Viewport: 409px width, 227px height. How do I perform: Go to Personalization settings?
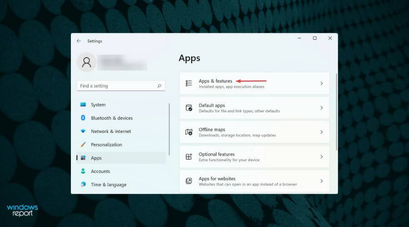tap(106, 145)
